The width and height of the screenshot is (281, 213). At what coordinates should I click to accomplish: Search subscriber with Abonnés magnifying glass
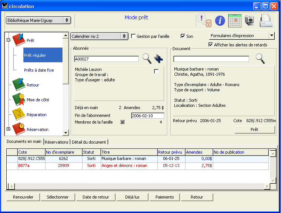(x=147, y=59)
